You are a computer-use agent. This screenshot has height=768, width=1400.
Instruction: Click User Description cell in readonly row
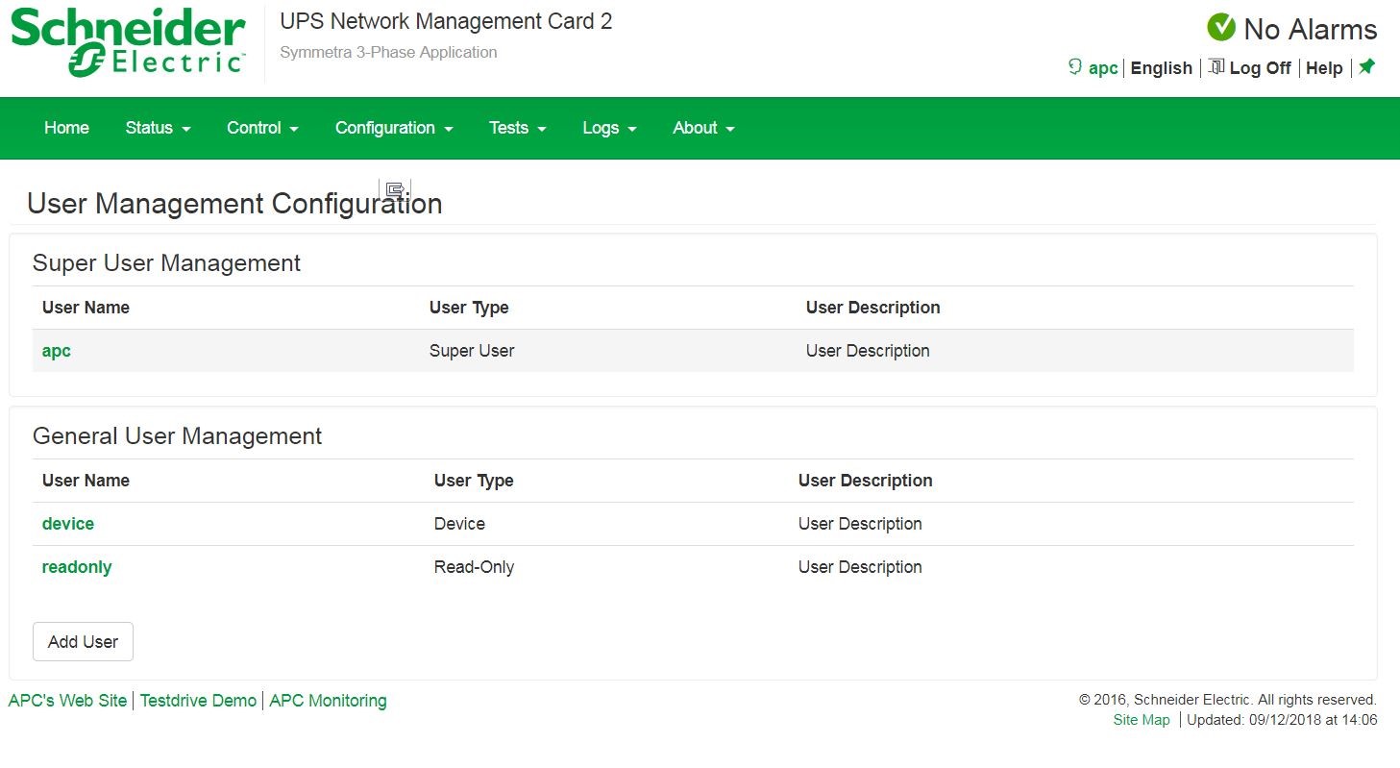[x=860, y=567]
